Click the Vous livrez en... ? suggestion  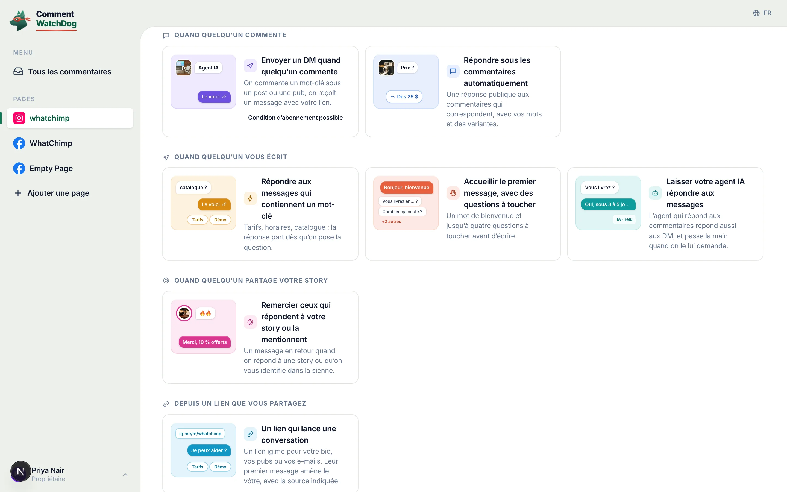400,201
